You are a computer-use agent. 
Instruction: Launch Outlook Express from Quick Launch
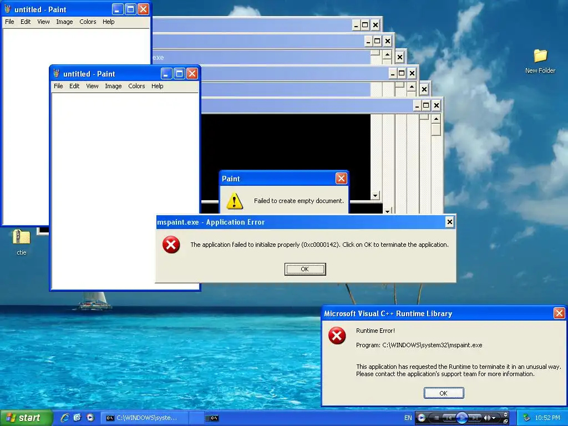pos(77,418)
